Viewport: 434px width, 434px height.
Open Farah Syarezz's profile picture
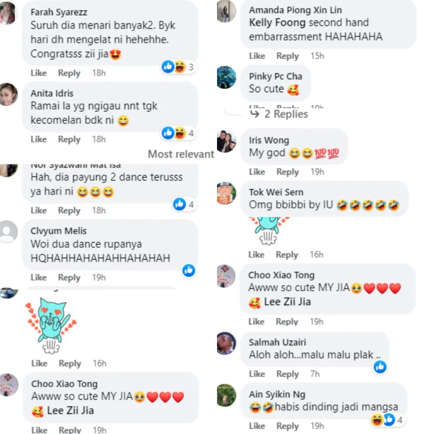click(8, 13)
